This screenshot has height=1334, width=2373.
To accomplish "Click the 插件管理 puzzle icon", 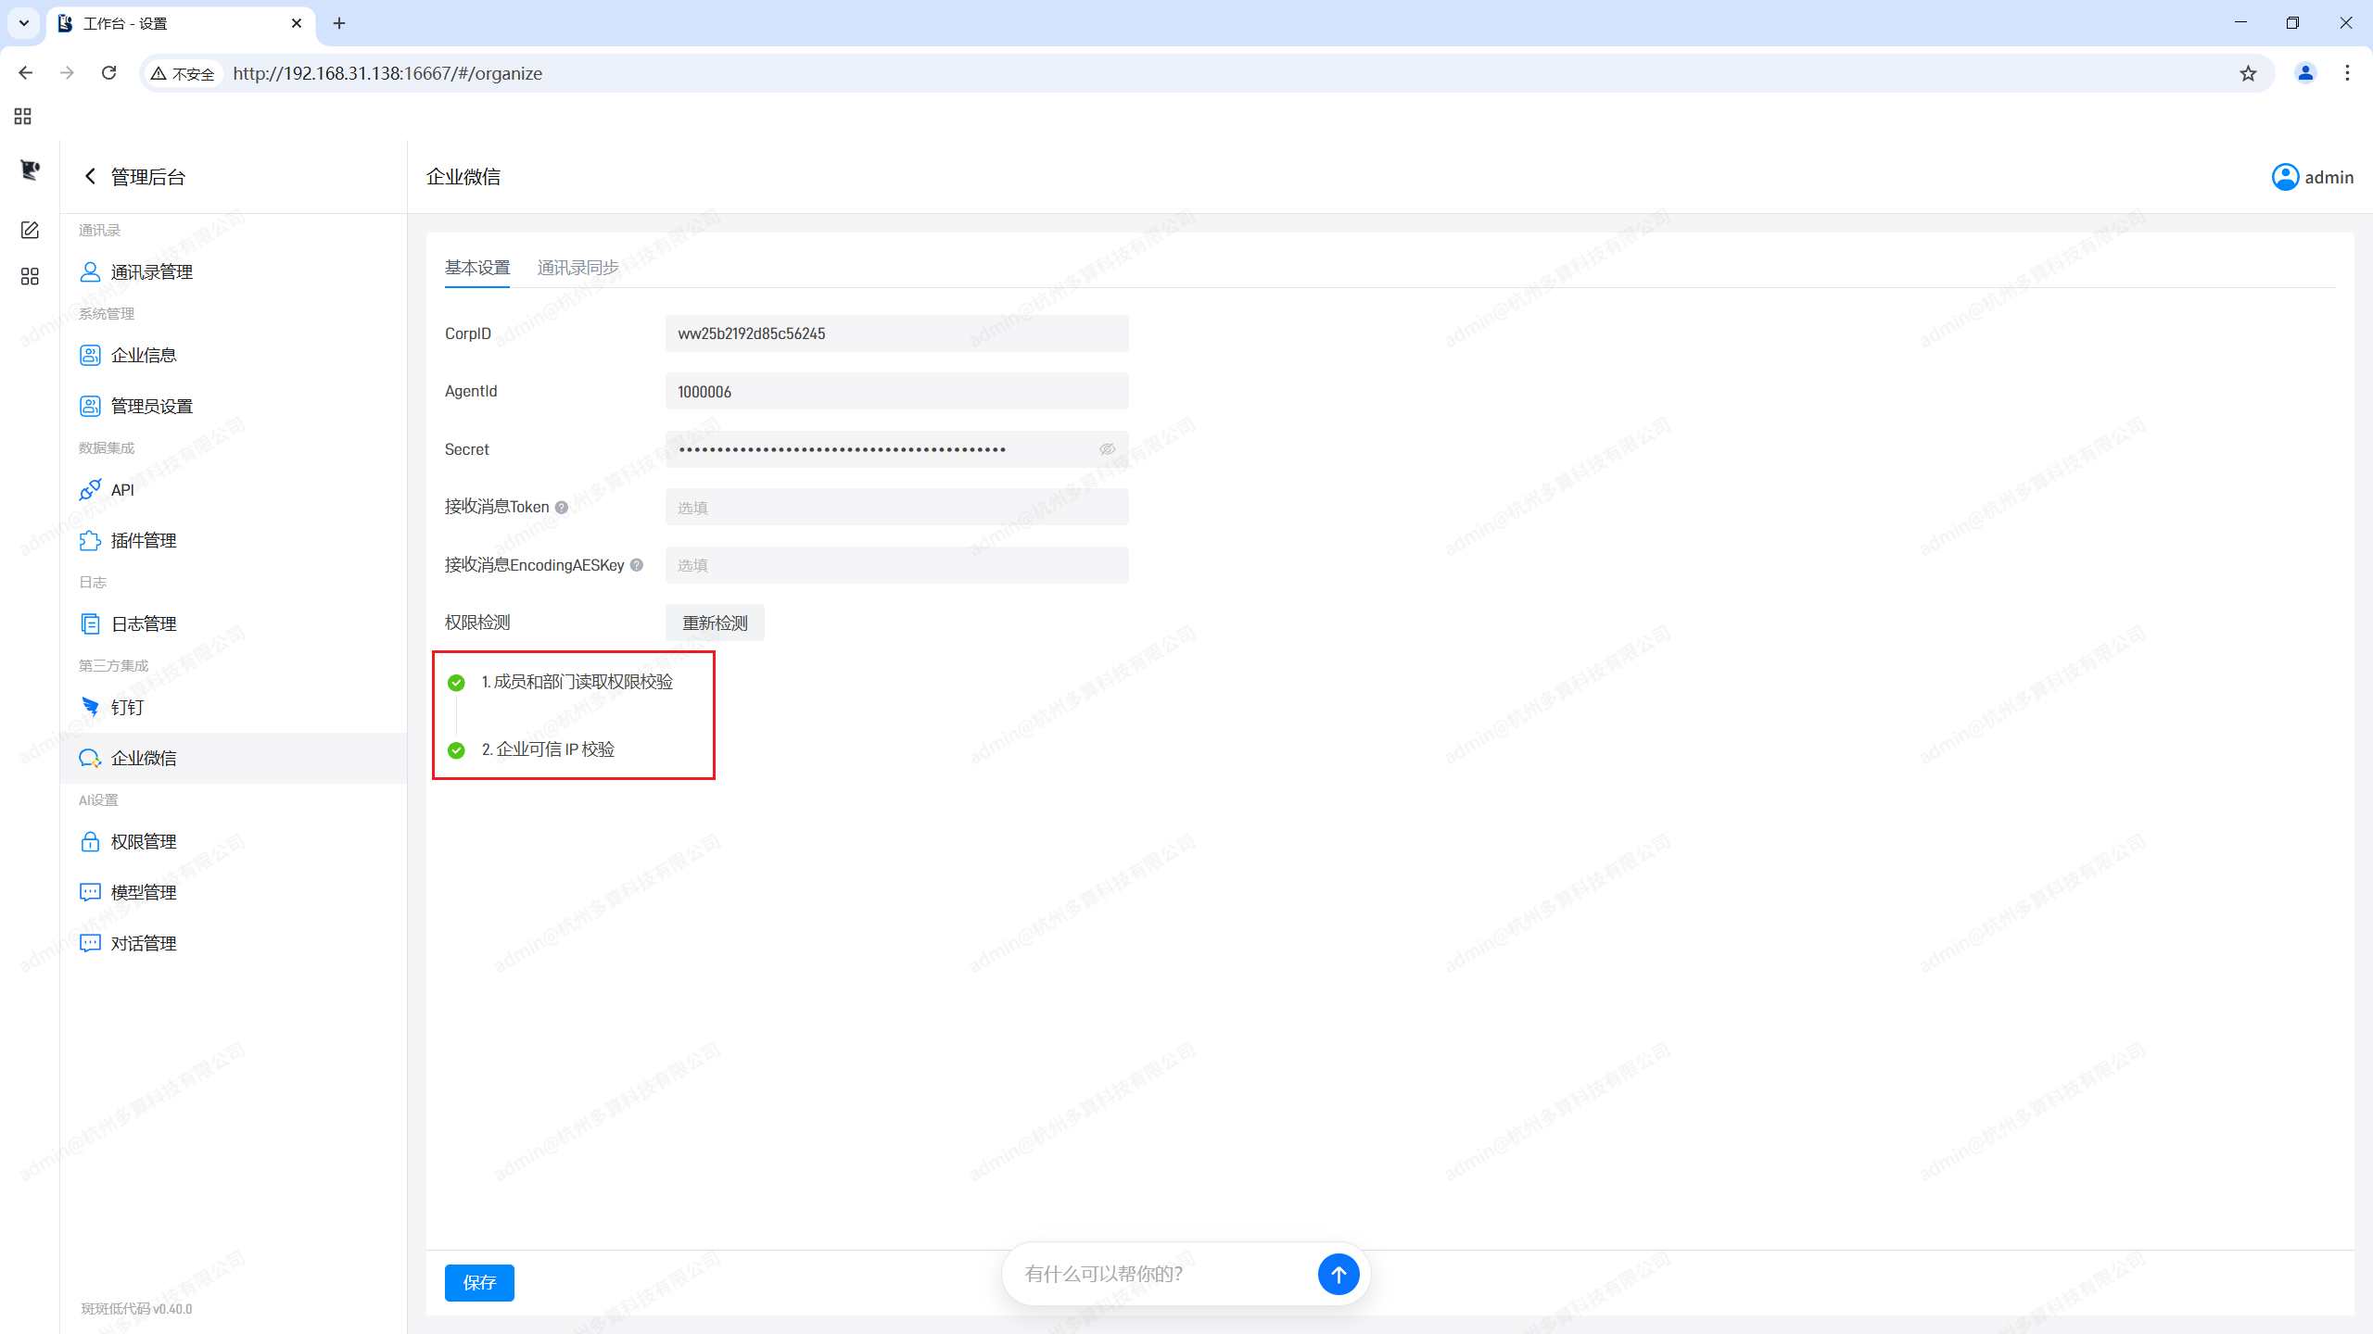I will pos(90,540).
